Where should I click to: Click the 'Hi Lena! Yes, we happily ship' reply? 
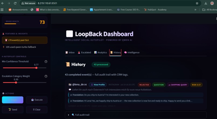[138, 101]
